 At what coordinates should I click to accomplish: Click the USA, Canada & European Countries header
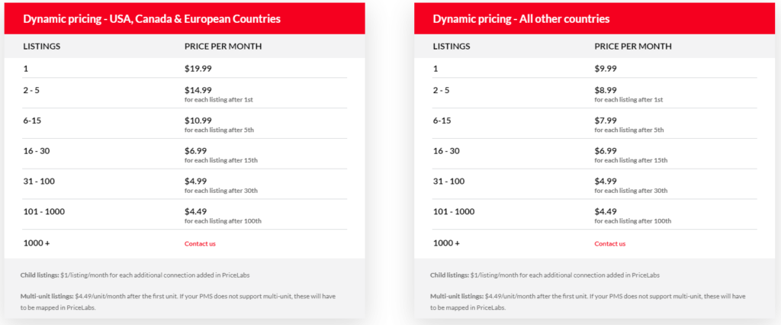click(152, 19)
